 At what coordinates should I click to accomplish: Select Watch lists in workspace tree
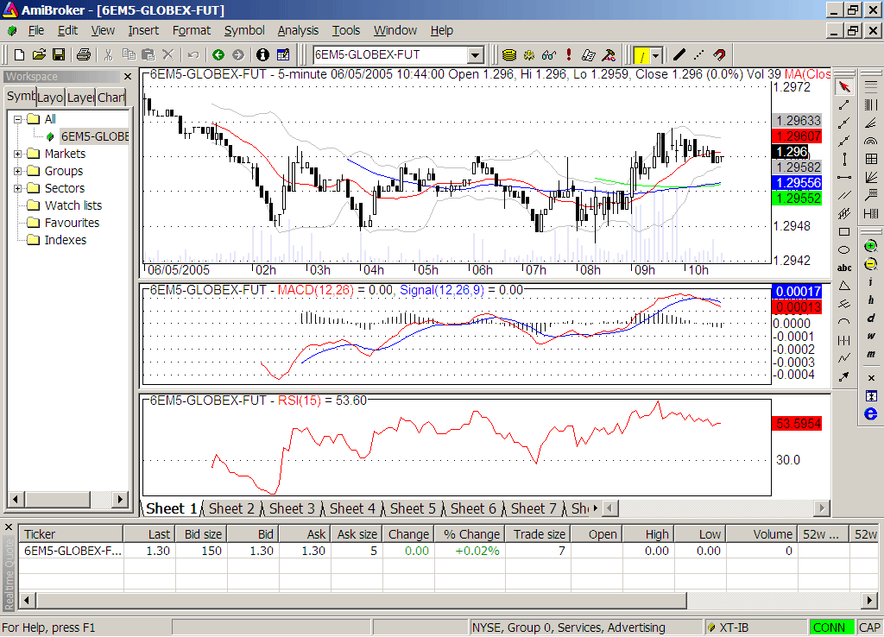(x=73, y=205)
